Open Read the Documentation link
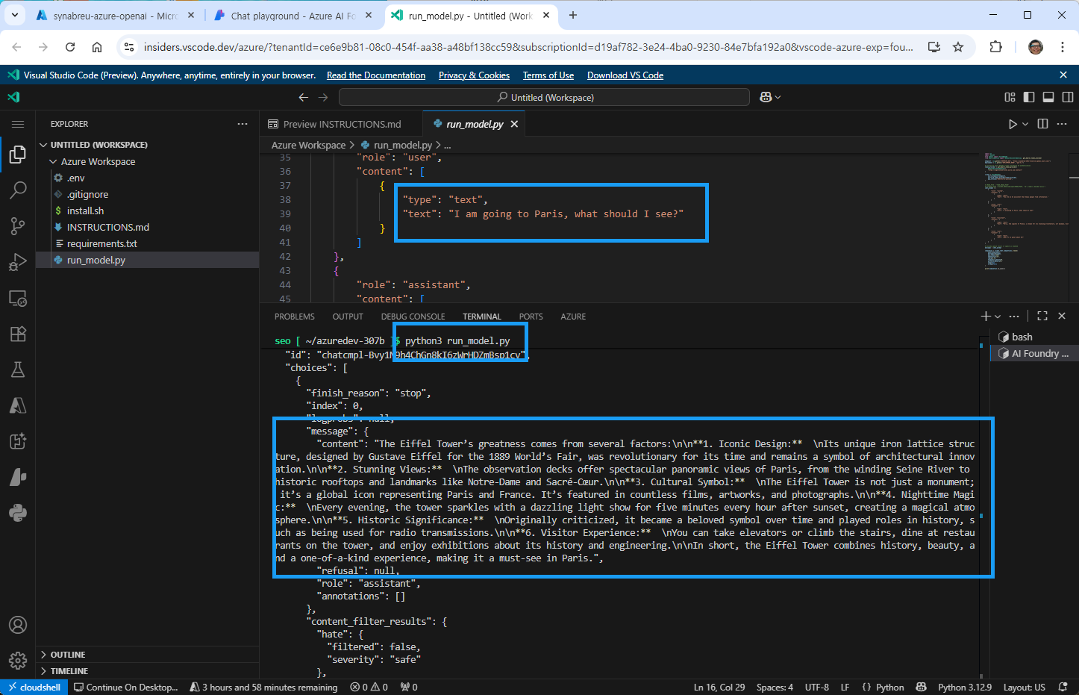Viewport: 1079px width, 695px height. (376, 75)
